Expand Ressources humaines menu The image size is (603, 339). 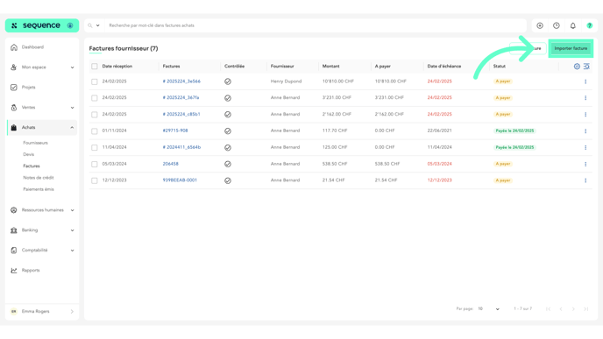click(x=42, y=210)
